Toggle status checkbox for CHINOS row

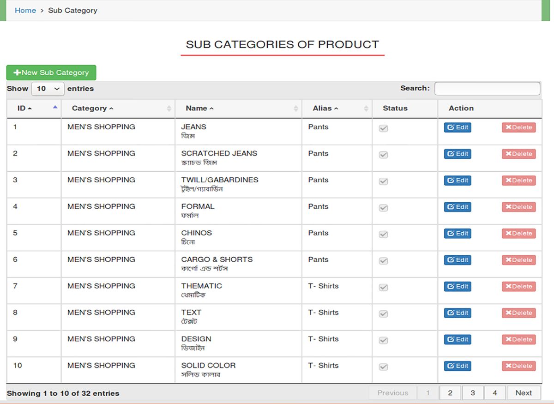click(383, 235)
